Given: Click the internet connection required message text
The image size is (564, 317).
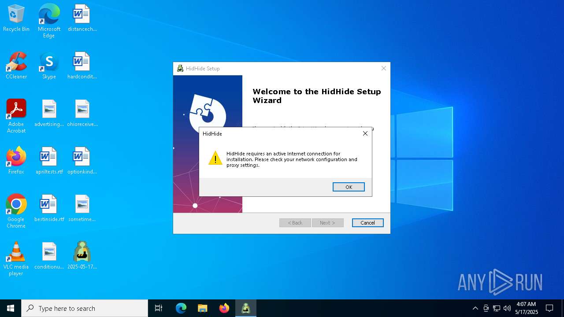Looking at the screenshot, I should (292, 159).
